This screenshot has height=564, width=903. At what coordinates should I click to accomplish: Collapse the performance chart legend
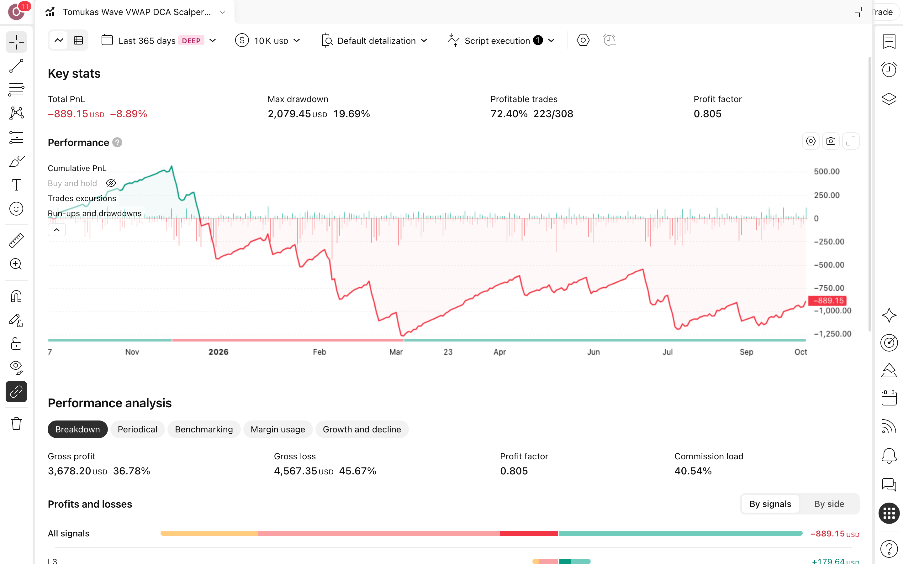[57, 230]
